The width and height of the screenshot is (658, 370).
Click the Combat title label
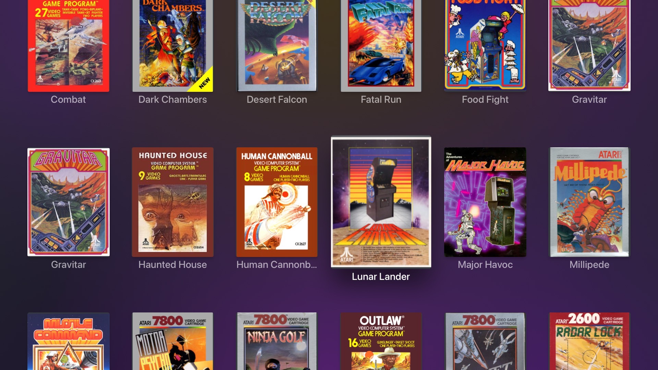(x=68, y=99)
